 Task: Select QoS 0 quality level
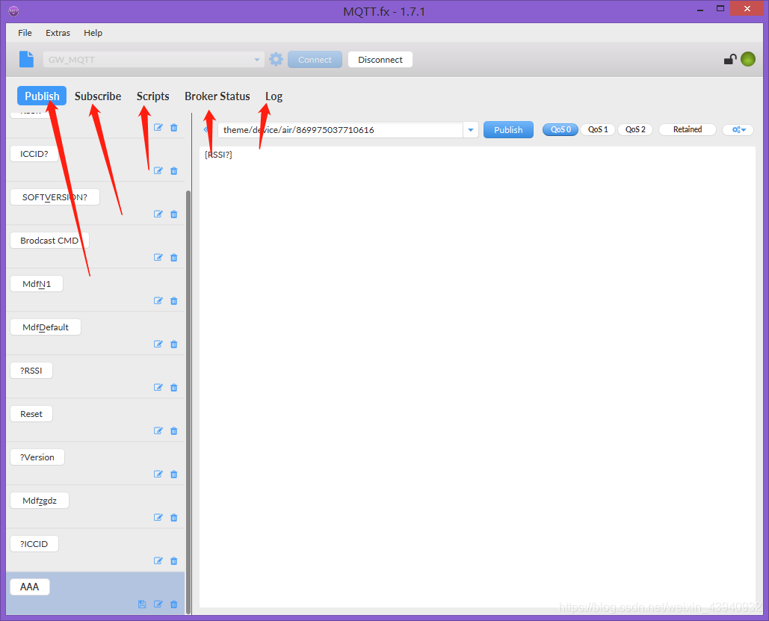pos(560,129)
